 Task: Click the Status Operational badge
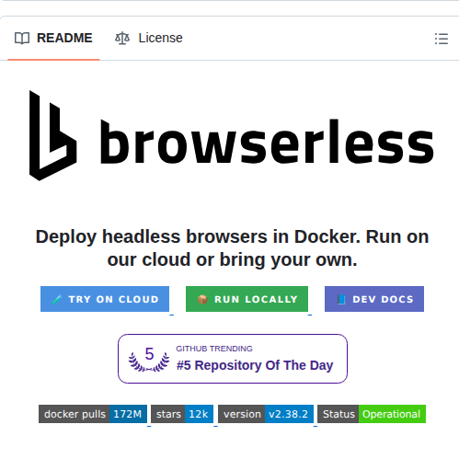click(372, 414)
